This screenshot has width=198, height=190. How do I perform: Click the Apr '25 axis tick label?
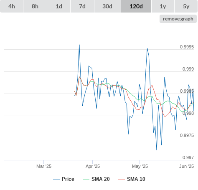tap(93, 166)
